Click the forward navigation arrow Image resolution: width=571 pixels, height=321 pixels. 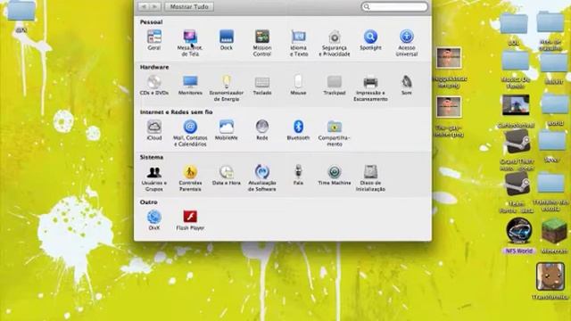[x=155, y=6]
